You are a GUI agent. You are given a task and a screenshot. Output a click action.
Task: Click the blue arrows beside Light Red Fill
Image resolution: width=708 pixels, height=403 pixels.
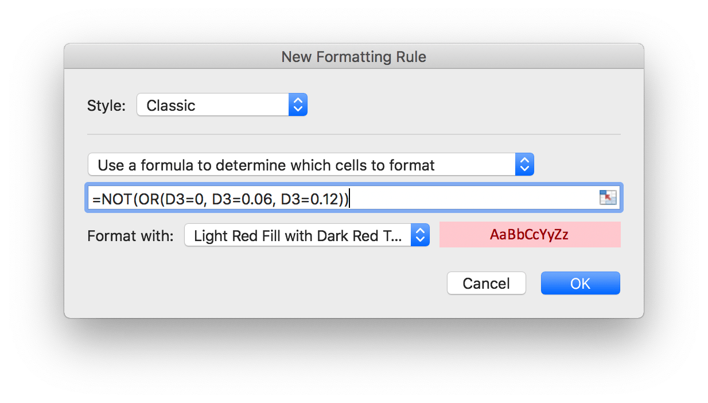pos(420,235)
